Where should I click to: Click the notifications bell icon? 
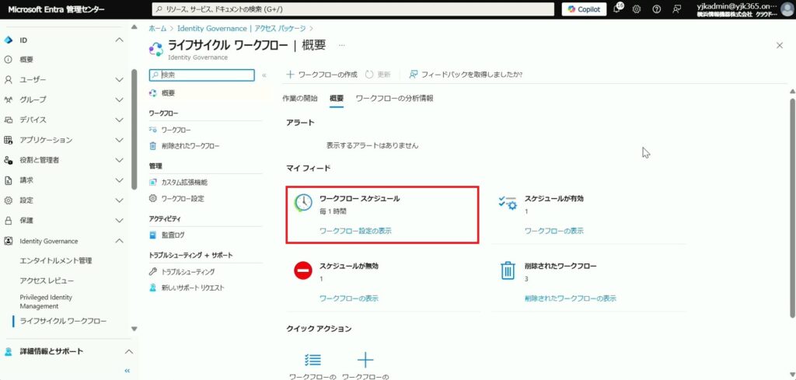tap(618, 9)
